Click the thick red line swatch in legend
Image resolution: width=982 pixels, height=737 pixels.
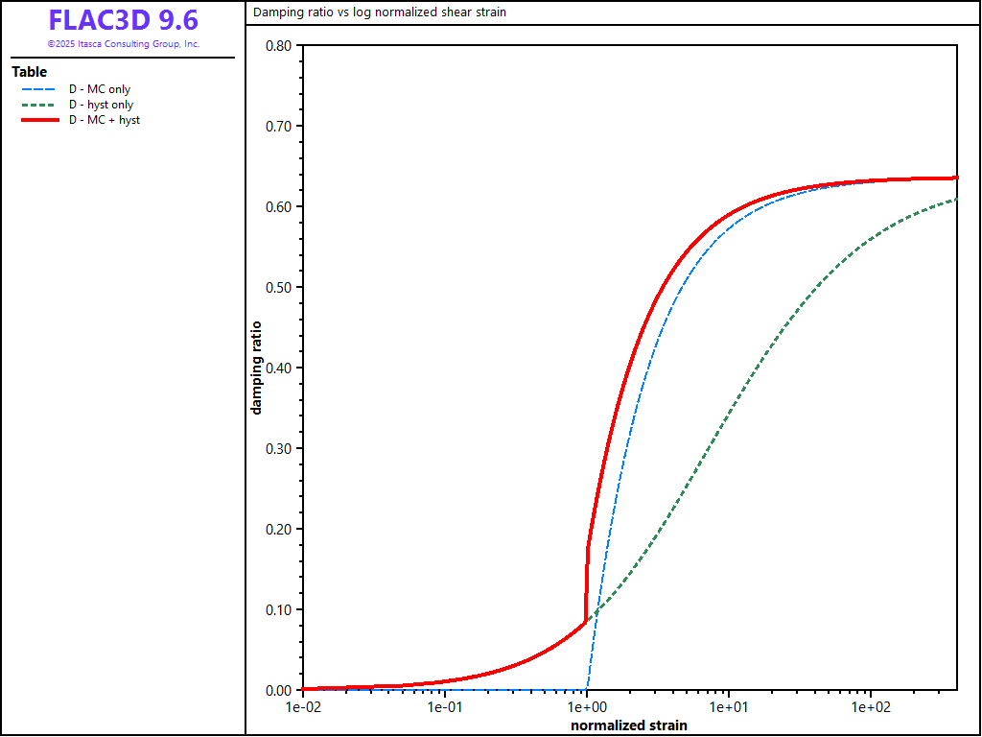click(40, 120)
